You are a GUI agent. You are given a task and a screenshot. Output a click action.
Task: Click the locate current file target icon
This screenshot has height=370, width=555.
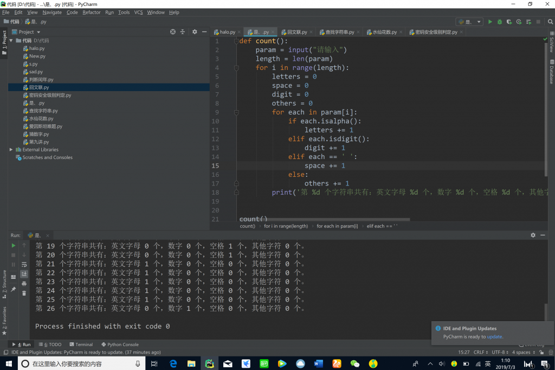click(x=173, y=32)
